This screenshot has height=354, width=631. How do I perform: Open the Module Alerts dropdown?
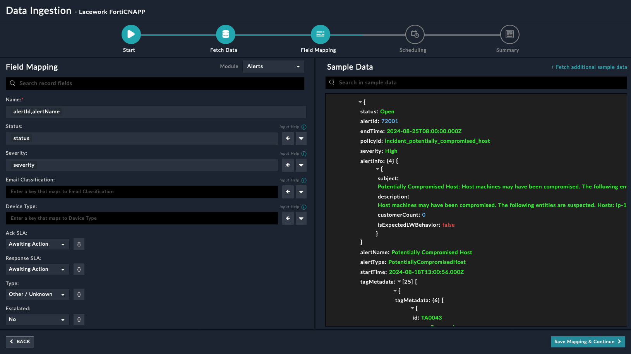(273, 67)
